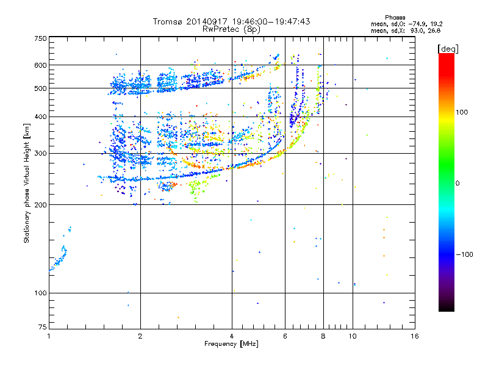Click the y-axis '600' tick label

click(40, 65)
